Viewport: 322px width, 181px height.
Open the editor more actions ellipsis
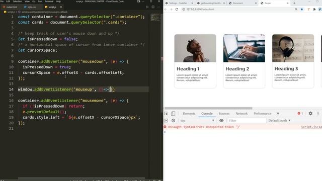(158, 7)
